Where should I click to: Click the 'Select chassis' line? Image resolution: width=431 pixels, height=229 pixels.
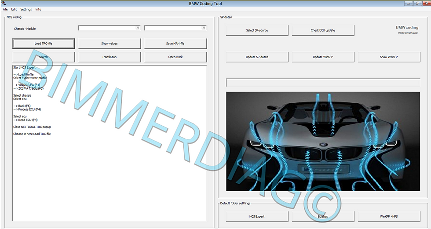coord(22,95)
